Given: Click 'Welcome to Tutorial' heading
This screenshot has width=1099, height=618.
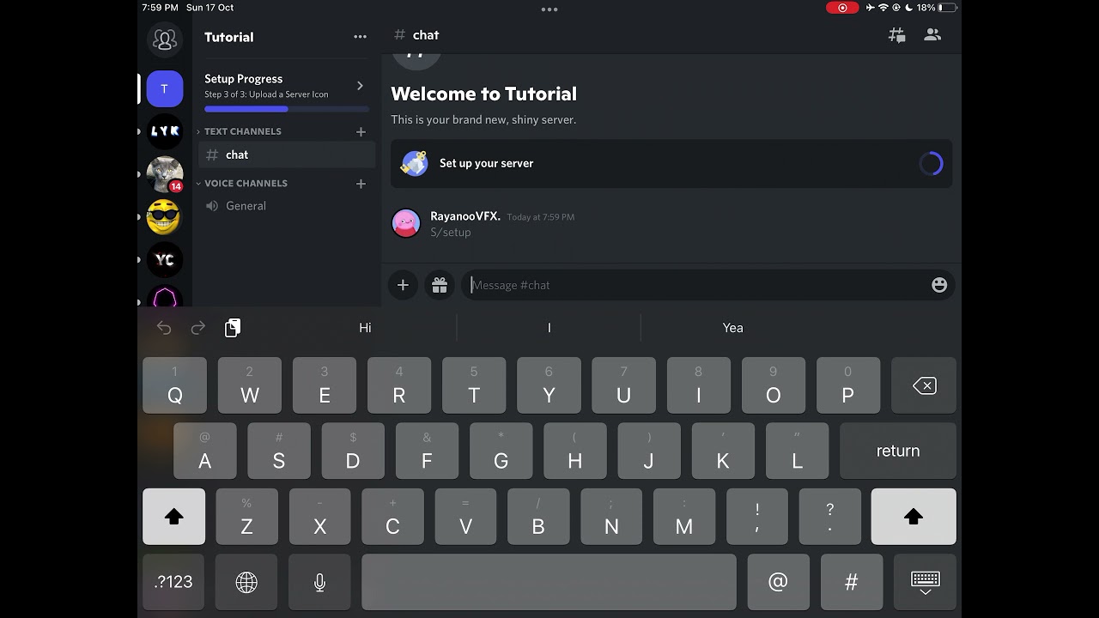Looking at the screenshot, I should tap(483, 94).
